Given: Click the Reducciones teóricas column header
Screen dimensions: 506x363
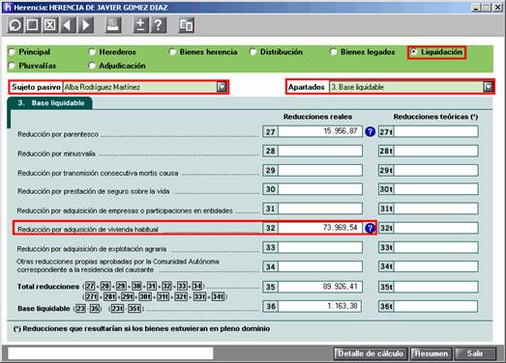Looking at the screenshot, I should tap(435, 117).
